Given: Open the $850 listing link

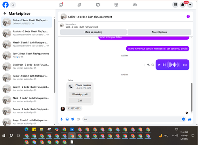Looking at the screenshot, I should [x=82, y=27].
